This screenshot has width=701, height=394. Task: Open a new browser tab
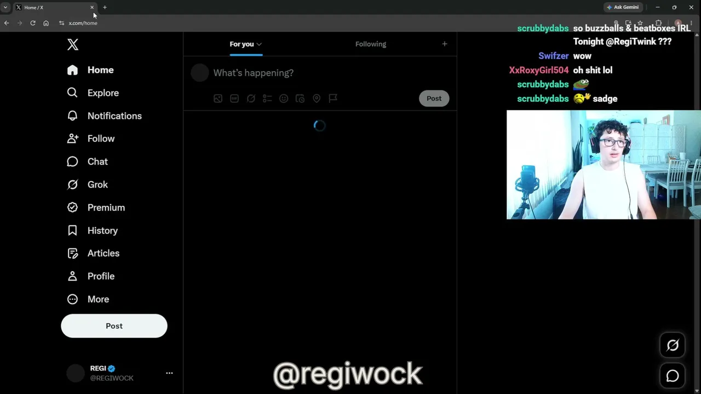(105, 8)
